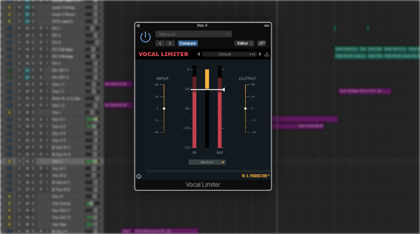Toggle the plugin power bypass button
420x234 pixels.
click(x=145, y=37)
